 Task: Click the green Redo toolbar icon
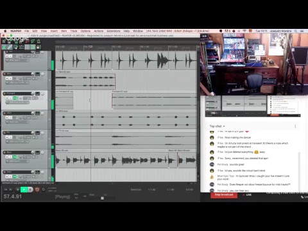[33, 42]
